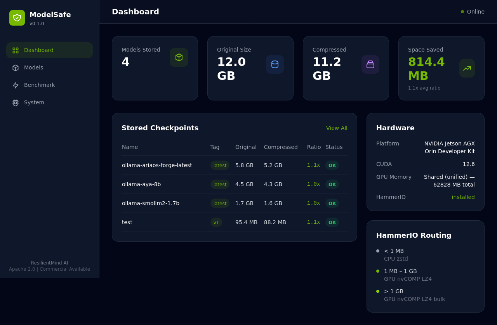Image resolution: width=497 pixels, height=325 pixels.
Task: Select the Dashboard grid icon in sidebar
Action: click(x=15, y=50)
